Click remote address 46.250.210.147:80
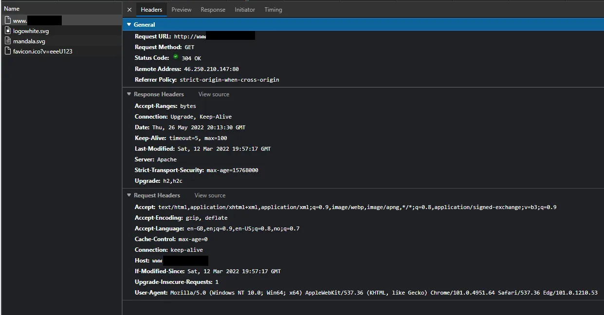This screenshot has width=604, height=315. [211, 69]
